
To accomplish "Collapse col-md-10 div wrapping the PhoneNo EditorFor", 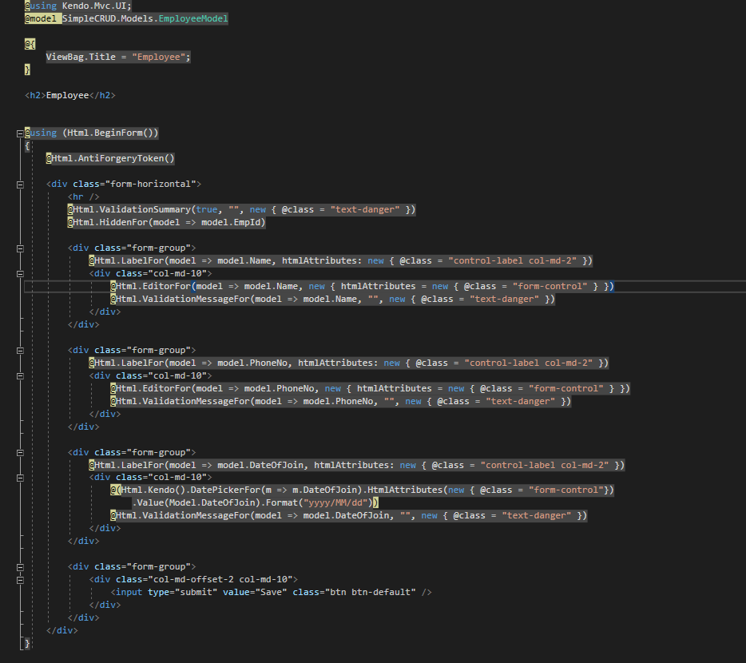I will tap(19, 376).
